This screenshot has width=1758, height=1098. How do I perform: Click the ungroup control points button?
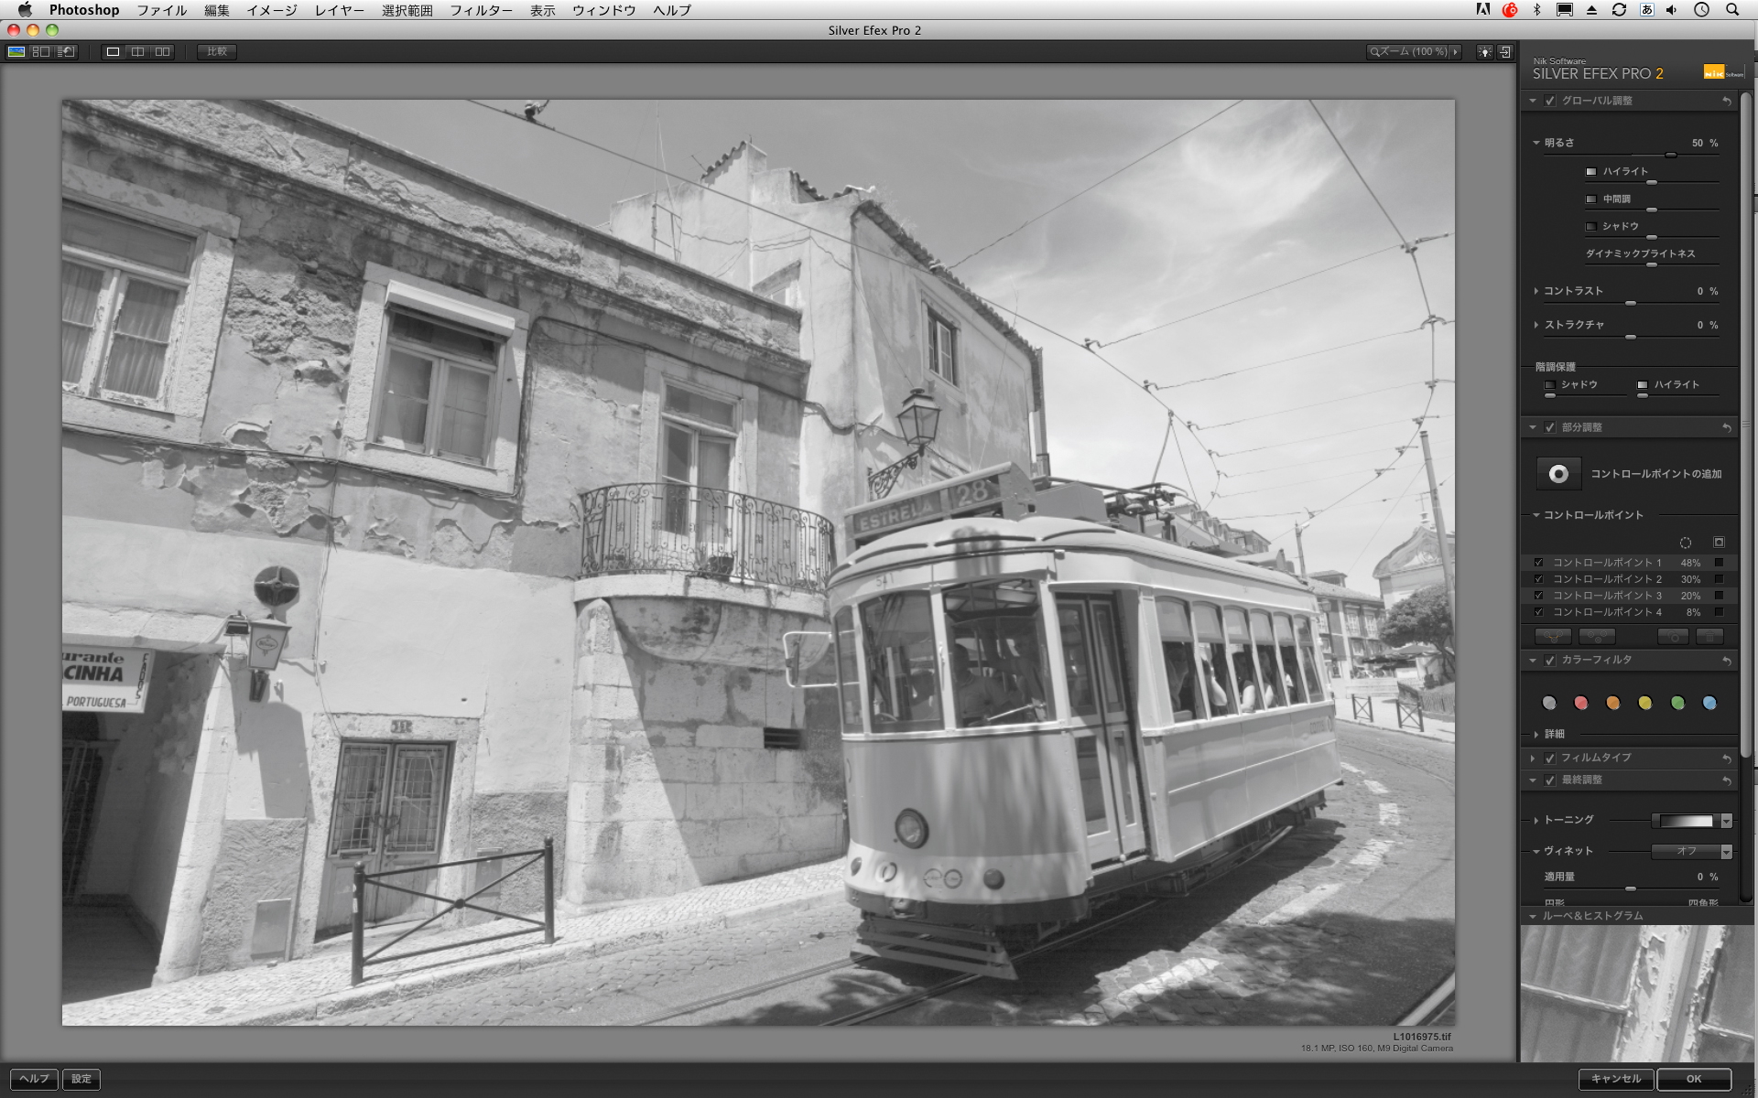[x=1597, y=637]
